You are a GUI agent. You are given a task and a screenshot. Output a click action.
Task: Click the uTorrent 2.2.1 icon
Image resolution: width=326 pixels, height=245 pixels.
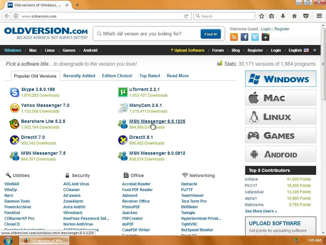pyautogui.click(x=123, y=92)
